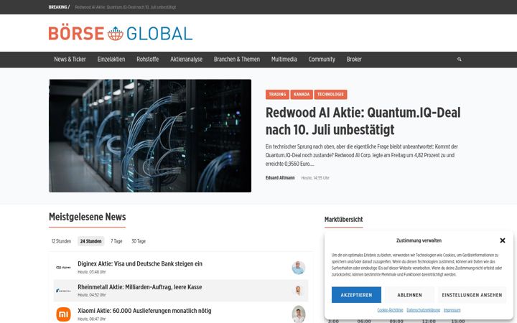Click the KANADA category tag
This screenshot has width=517, height=323.
pyautogui.click(x=302, y=95)
